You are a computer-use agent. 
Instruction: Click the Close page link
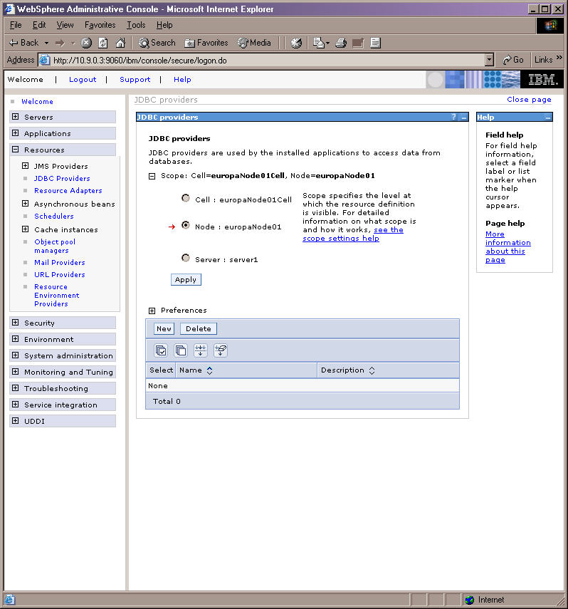pos(529,100)
